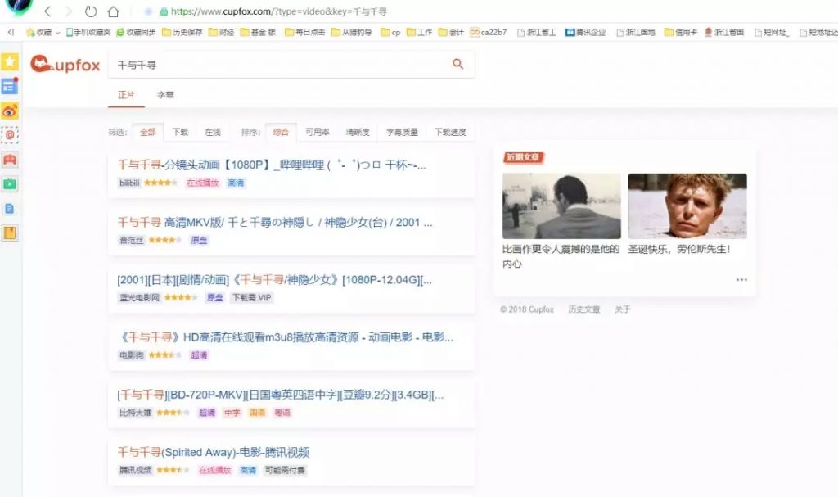Select the 全部 filter

(x=147, y=132)
